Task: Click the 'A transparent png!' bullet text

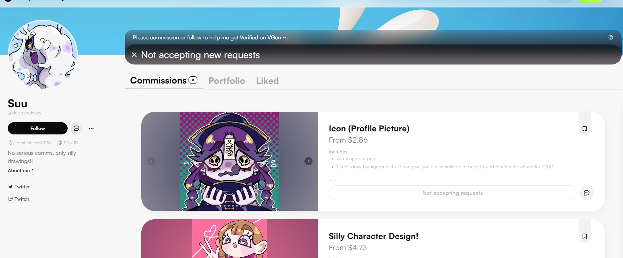Action: point(357,159)
